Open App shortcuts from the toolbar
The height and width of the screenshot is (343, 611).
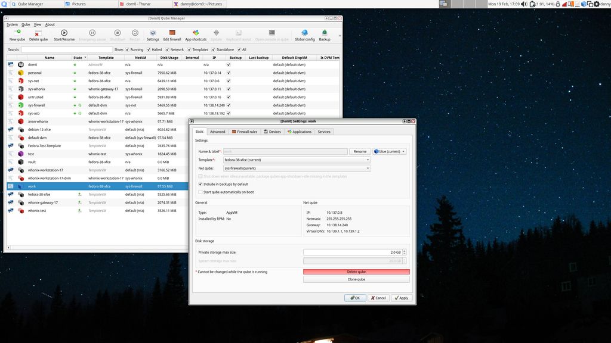(195, 34)
